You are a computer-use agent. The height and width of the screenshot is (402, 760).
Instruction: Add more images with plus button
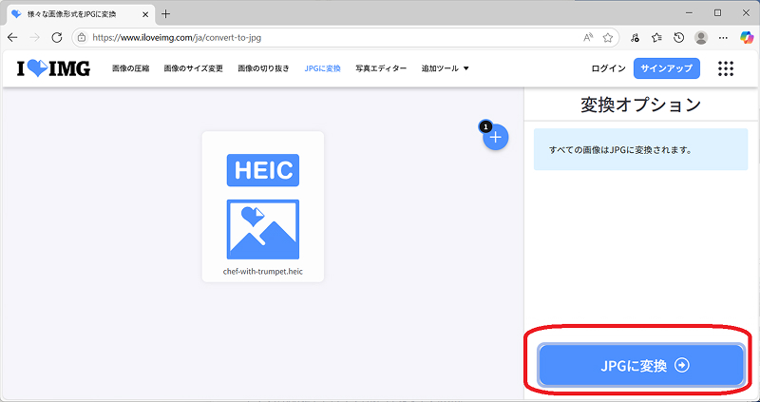click(x=495, y=137)
